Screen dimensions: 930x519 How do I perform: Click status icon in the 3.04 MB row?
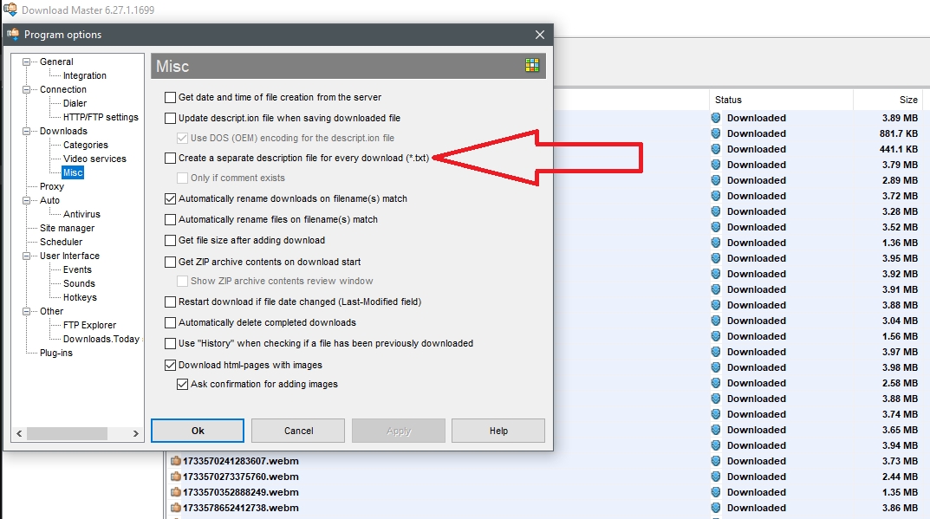pos(716,321)
